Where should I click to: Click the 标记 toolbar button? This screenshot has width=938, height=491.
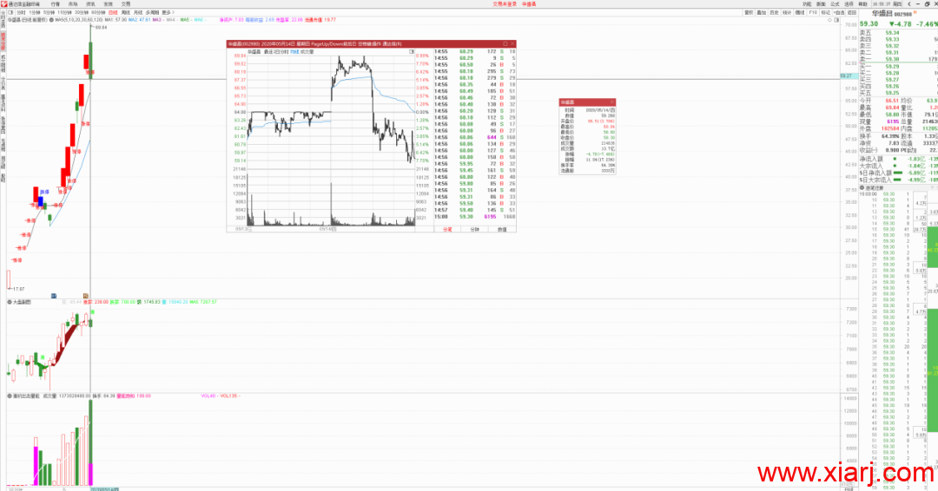click(x=826, y=12)
